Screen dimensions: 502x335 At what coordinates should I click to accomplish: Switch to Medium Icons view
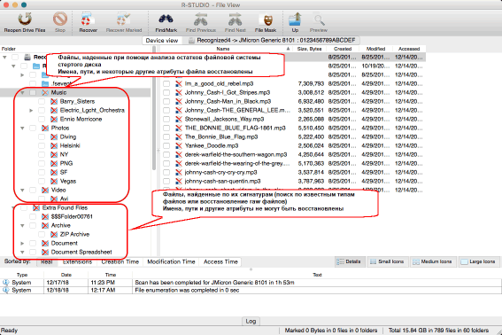(x=433, y=261)
